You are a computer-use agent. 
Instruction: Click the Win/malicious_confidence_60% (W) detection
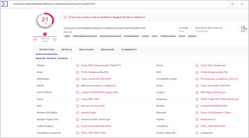pyautogui.click(x=219, y=79)
